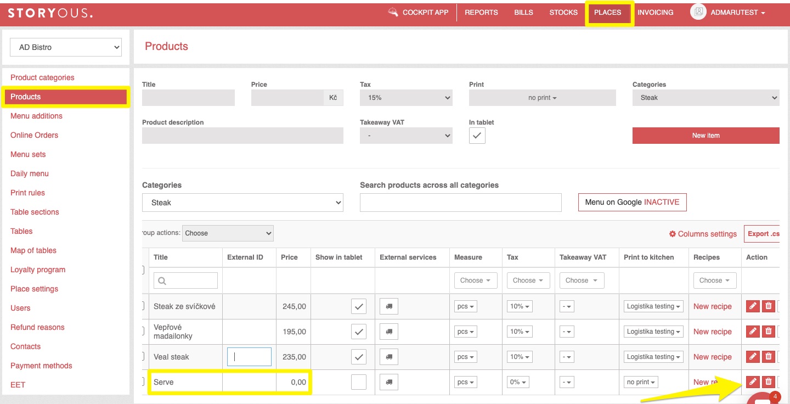The width and height of the screenshot is (790, 404).
Task: Open the Print no print dropdown
Action: point(543,98)
